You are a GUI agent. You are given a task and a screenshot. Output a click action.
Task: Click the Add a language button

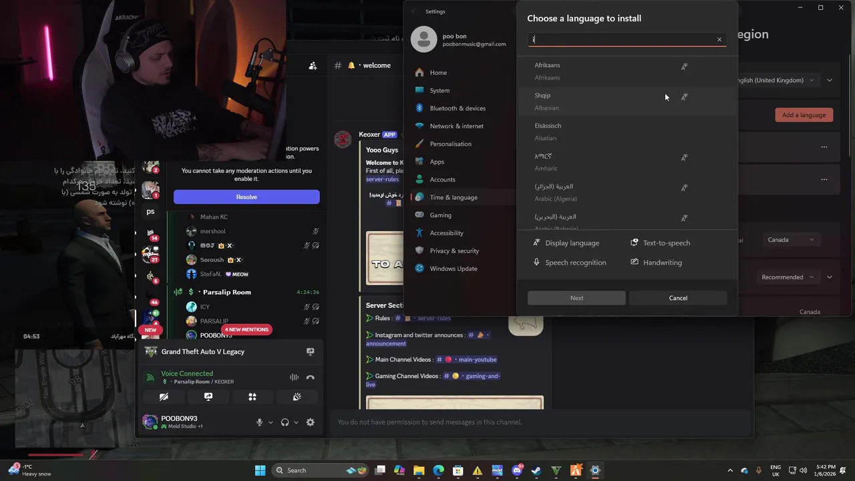(804, 115)
